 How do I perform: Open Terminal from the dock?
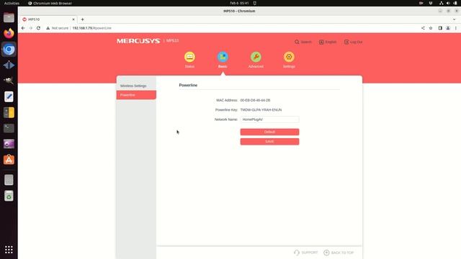pos(9,128)
